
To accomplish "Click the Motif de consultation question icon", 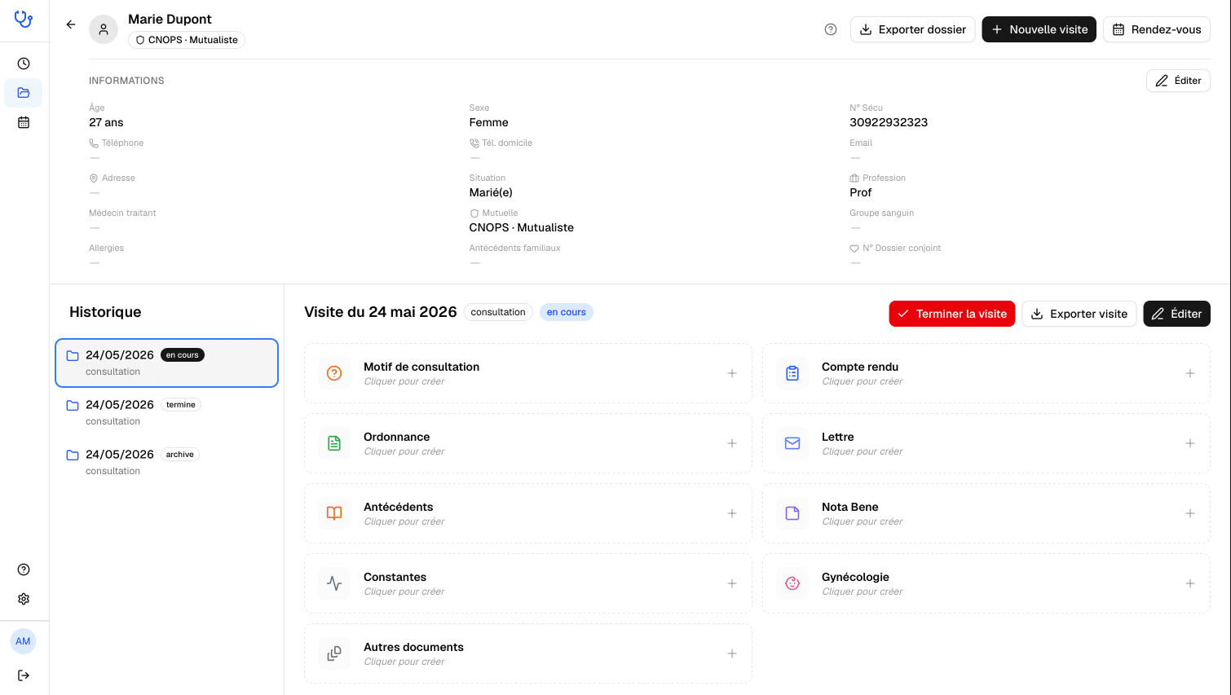I will (x=334, y=373).
